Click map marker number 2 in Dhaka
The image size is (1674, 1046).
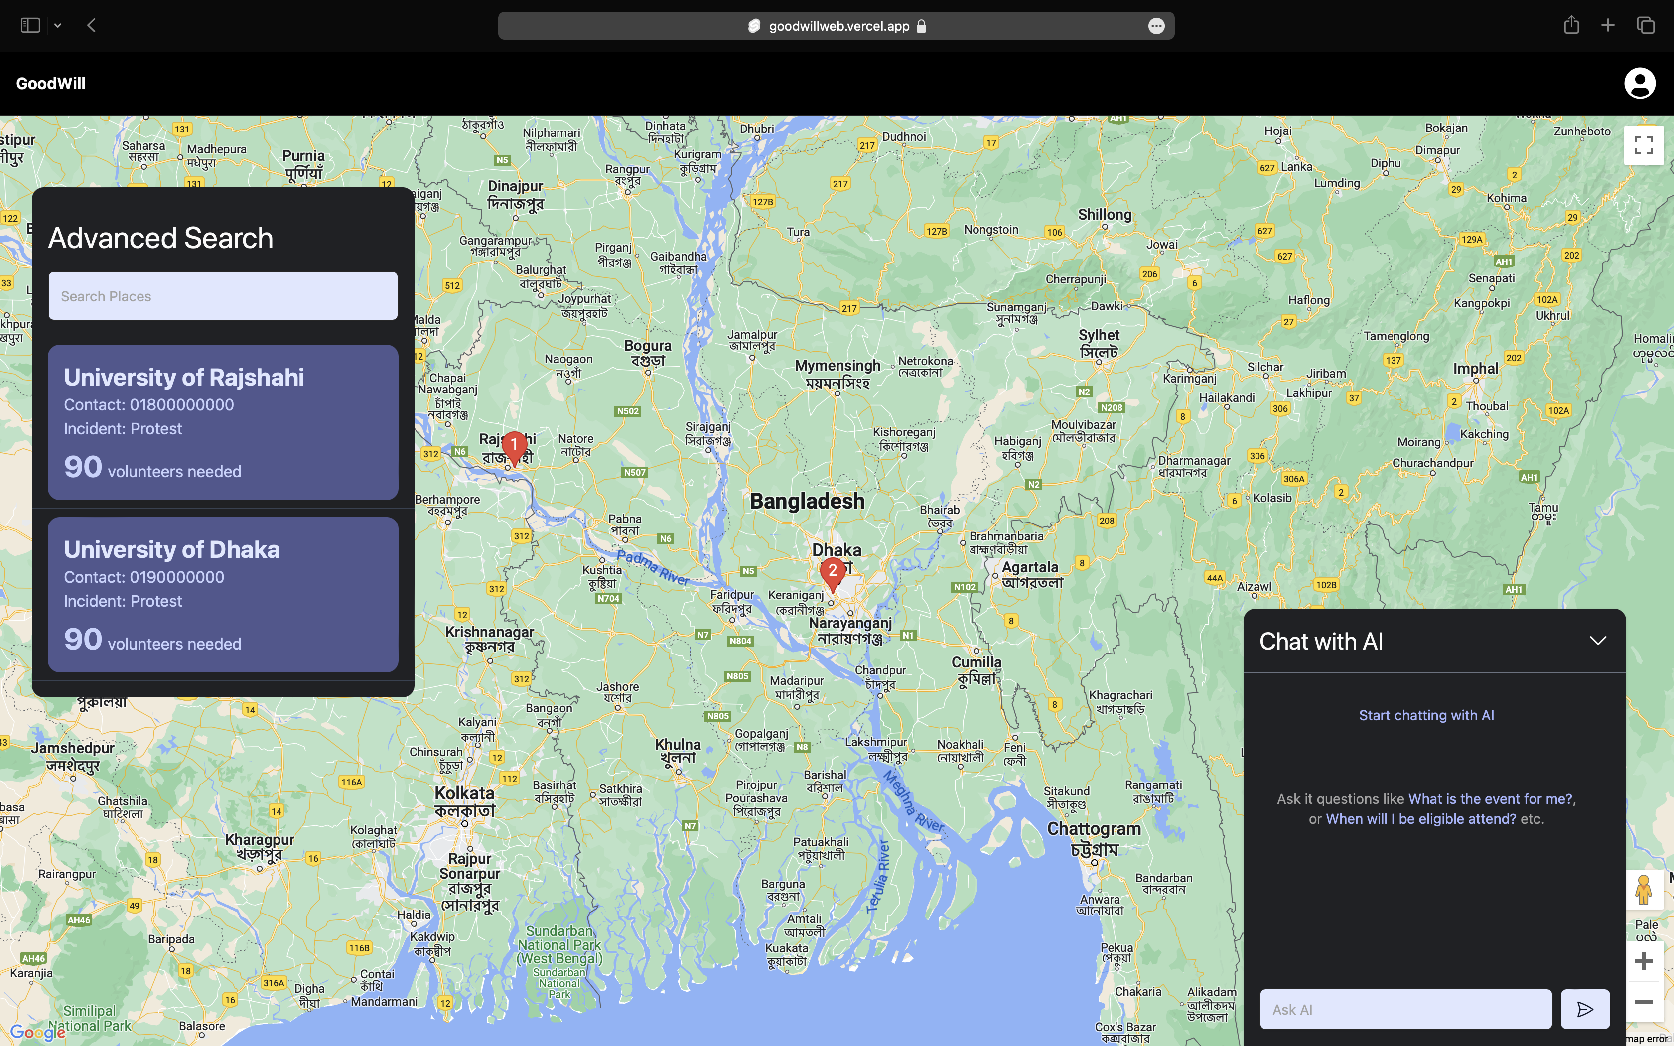[x=832, y=573]
